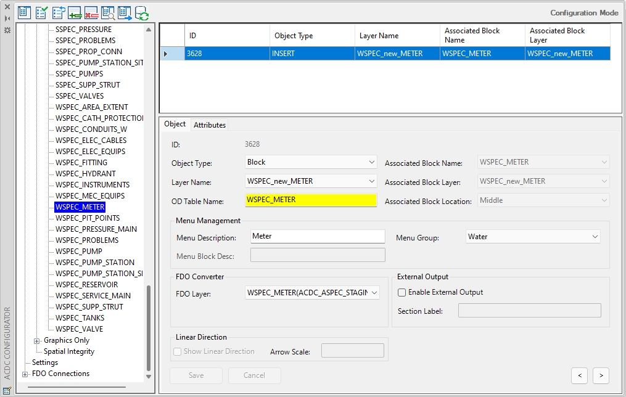Select SSPEC_PRESSURE in the tree
This screenshot has height=397, width=626.
click(x=83, y=30)
